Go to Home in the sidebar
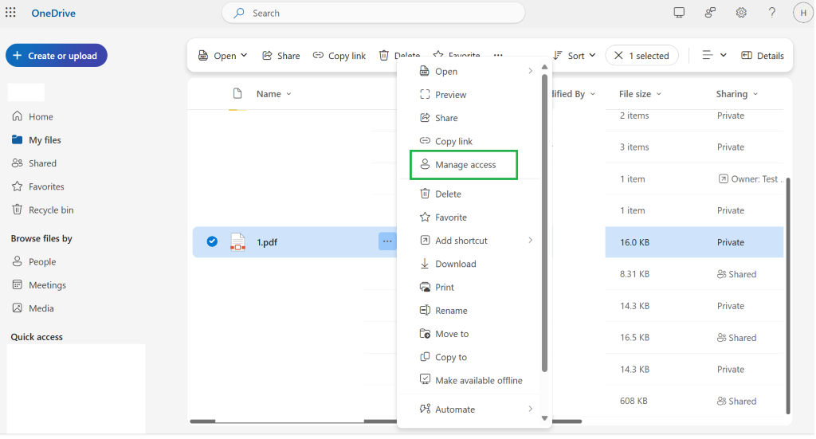816x439 pixels. 32,116
